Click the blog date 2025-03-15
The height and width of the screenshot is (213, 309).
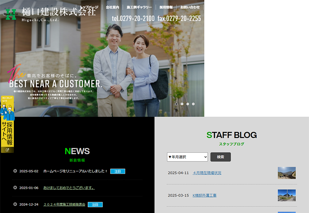(x=178, y=196)
